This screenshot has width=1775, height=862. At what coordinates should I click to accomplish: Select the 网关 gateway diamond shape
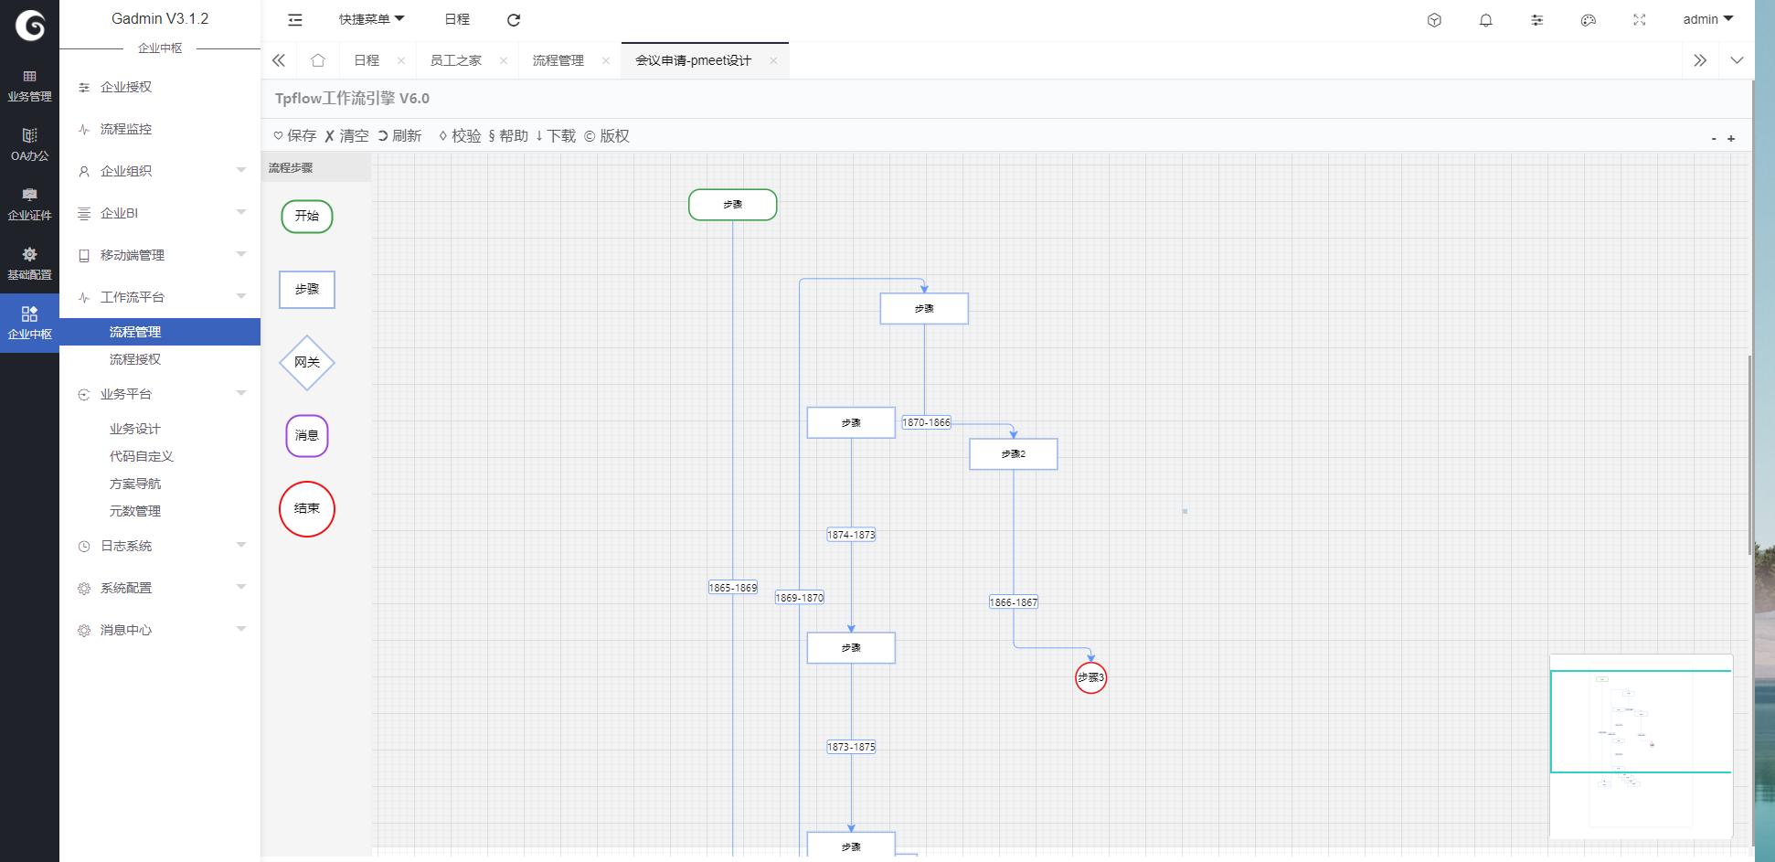coord(307,363)
